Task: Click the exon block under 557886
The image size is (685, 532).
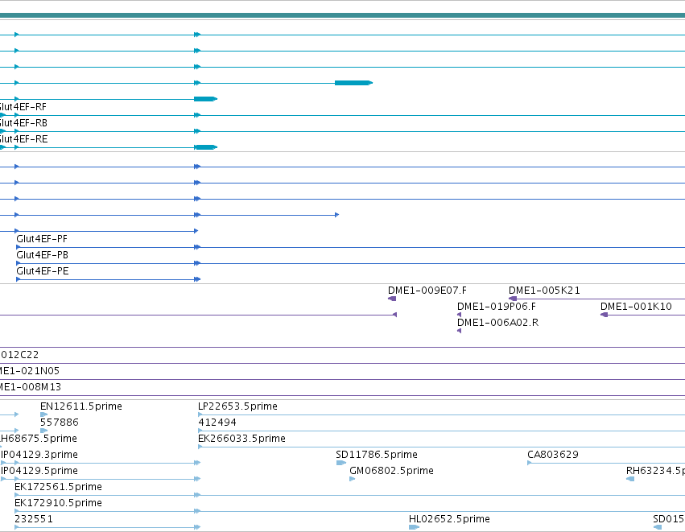Action: (x=43, y=431)
